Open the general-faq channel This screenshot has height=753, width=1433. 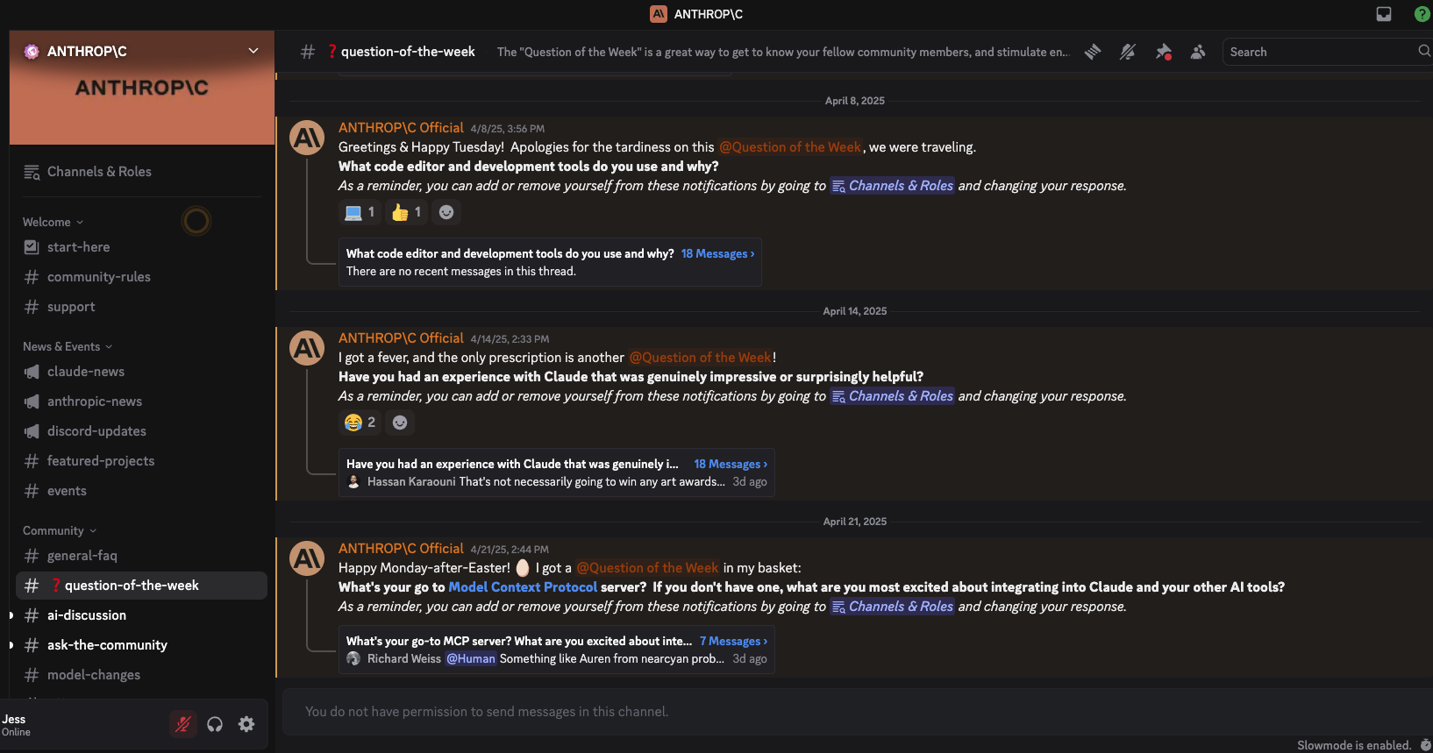(82, 555)
